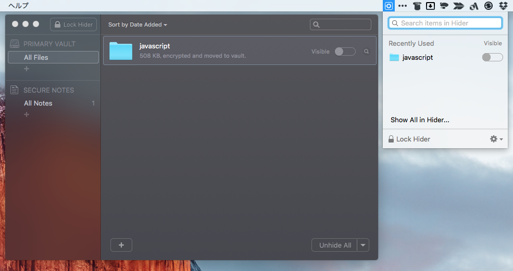Click '508 KB, encrypted and moved to vault.'
The image size is (513, 271).
click(x=193, y=56)
